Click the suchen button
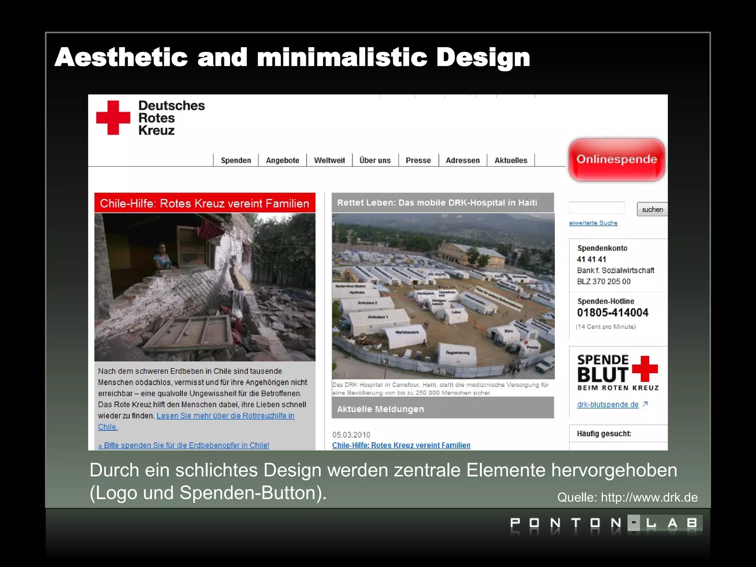 pyautogui.click(x=652, y=209)
